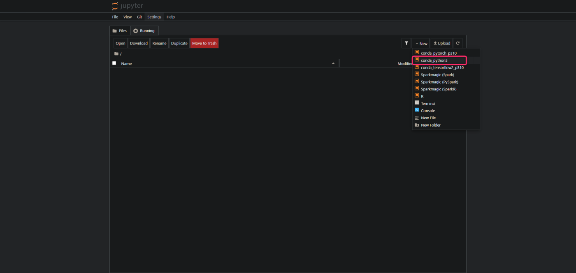Select Sparkmagic (PySpark) from New menu
Image resolution: width=576 pixels, height=273 pixels.
click(x=446, y=82)
